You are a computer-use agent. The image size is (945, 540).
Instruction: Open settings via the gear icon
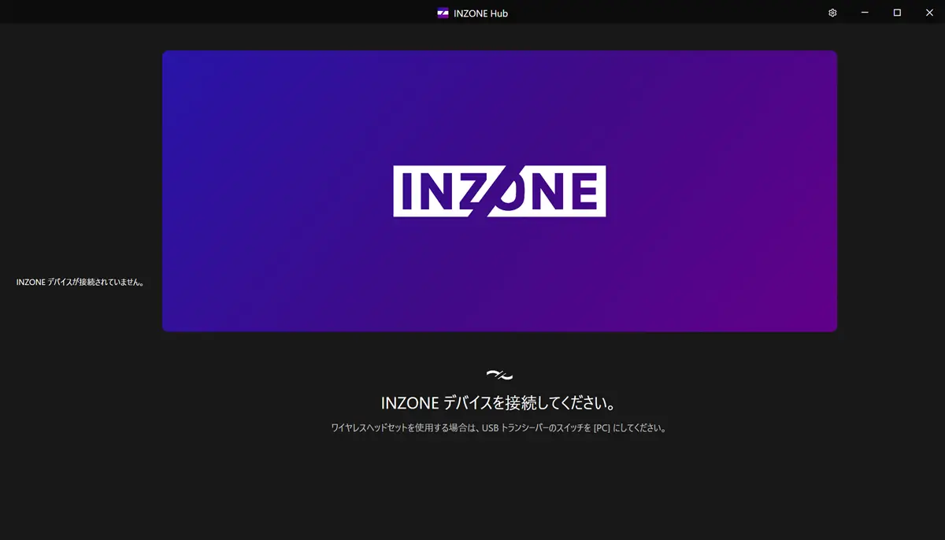pyautogui.click(x=832, y=13)
